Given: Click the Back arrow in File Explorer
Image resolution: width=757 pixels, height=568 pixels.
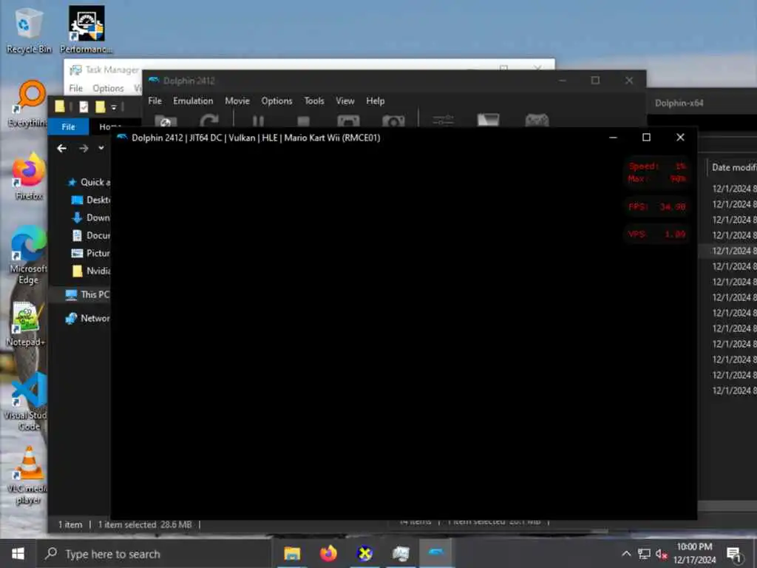Looking at the screenshot, I should (62, 148).
